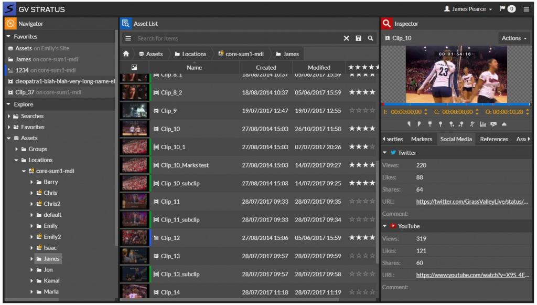This screenshot has width=537, height=305.
Task: Set star rating for Clip_9
Action: (x=362, y=110)
